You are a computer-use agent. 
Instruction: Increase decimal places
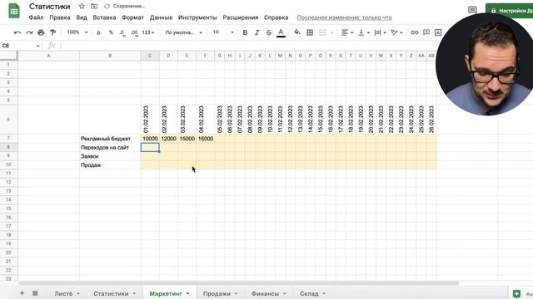point(134,32)
